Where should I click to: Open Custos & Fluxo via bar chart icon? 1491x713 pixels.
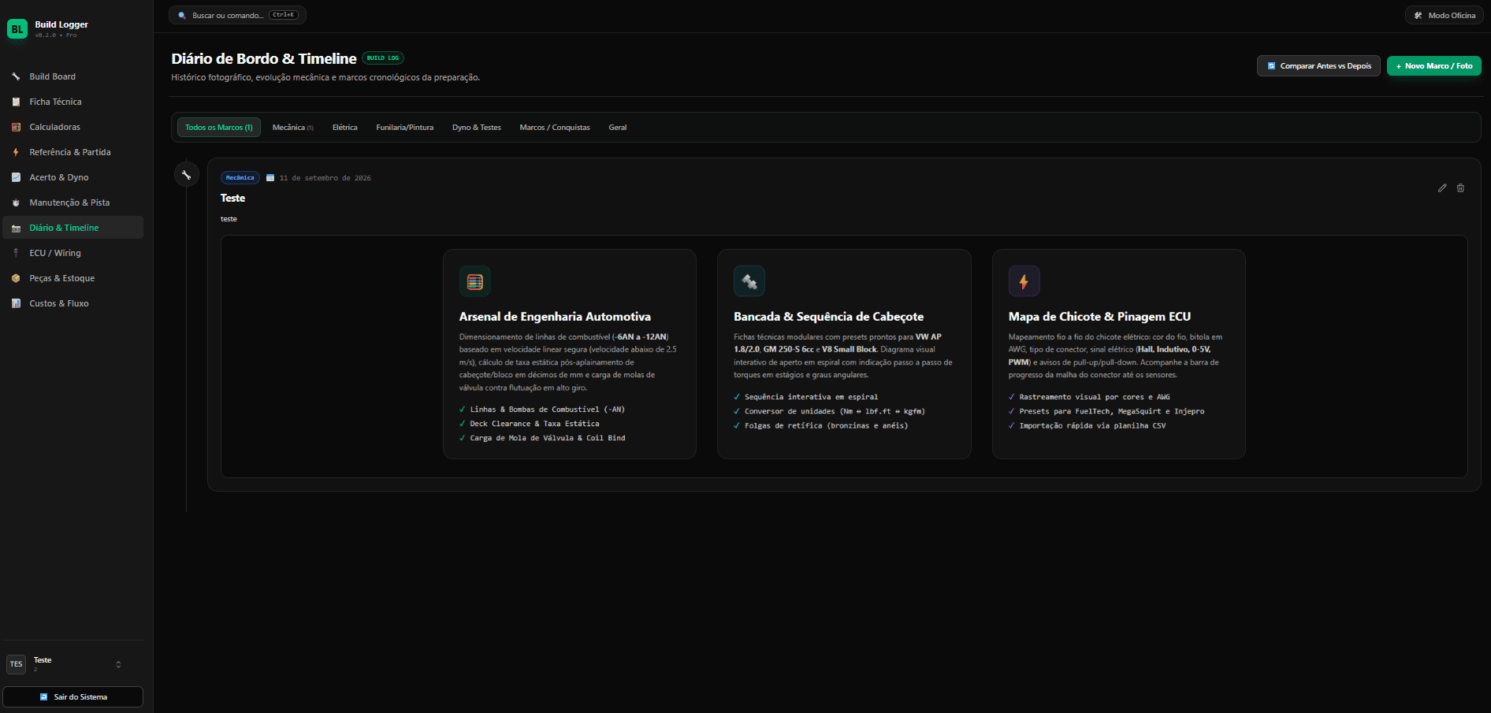click(x=16, y=303)
